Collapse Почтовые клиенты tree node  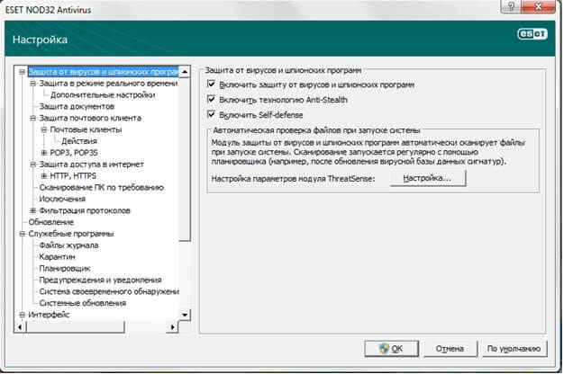tap(43, 129)
